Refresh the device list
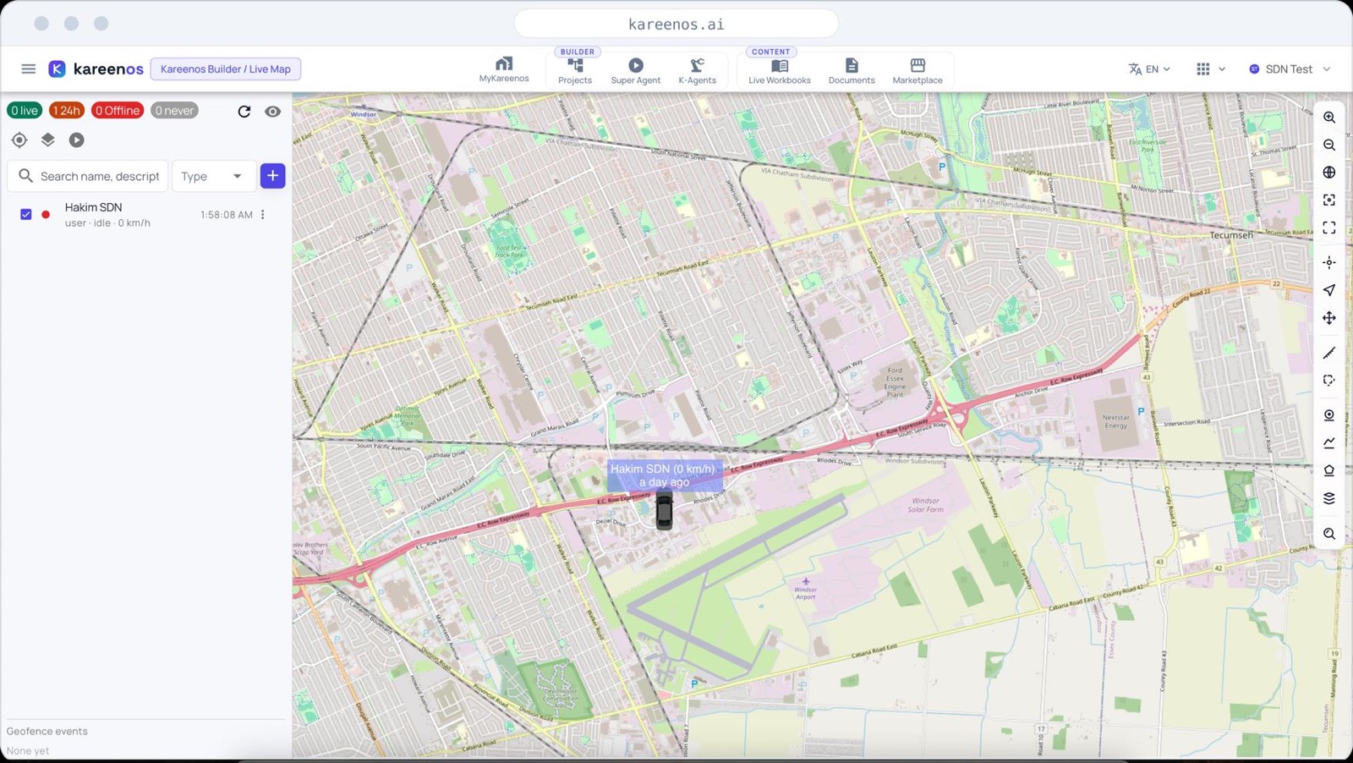The image size is (1353, 763). tap(244, 111)
